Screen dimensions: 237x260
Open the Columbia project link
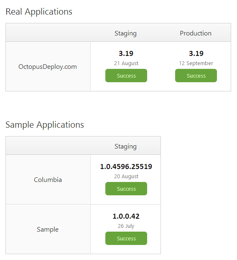(x=48, y=180)
